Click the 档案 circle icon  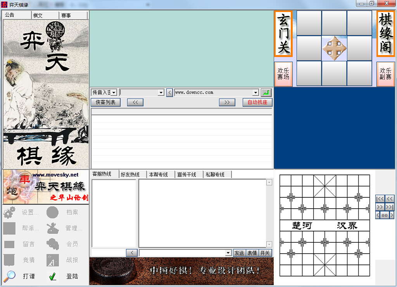(x=52, y=212)
